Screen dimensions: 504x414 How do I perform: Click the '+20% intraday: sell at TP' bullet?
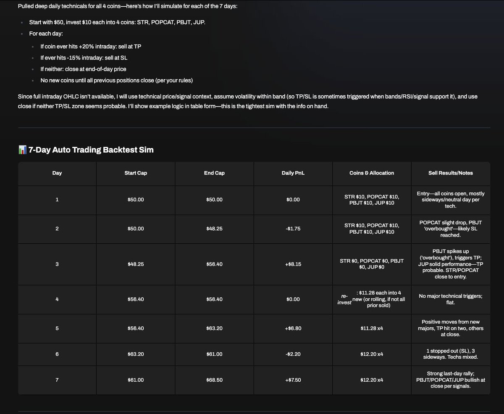pyautogui.click(x=94, y=46)
